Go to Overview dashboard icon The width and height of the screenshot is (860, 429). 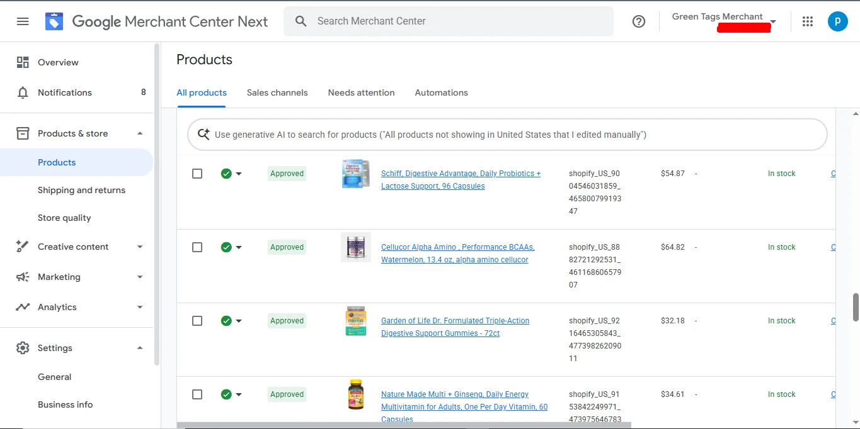(x=23, y=62)
